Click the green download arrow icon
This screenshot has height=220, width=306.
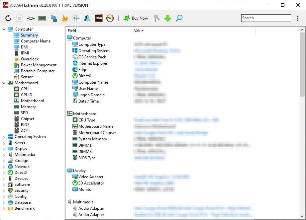[168, 18]
